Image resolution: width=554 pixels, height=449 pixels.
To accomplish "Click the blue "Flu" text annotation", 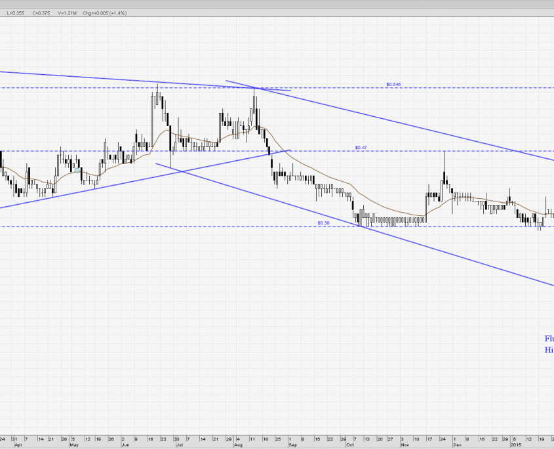I will coord(548,339).
